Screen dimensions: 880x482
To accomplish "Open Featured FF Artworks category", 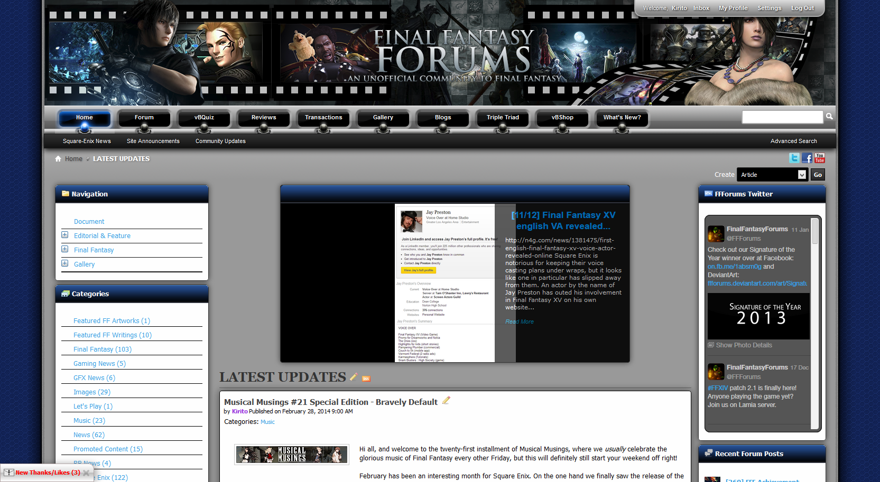I will (x=112, y=320).
